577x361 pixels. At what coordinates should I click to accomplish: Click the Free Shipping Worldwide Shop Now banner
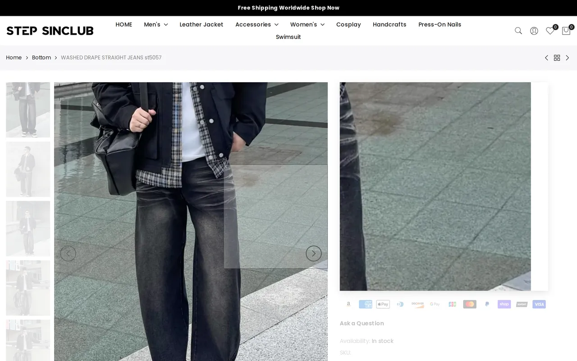pos(288,8)
